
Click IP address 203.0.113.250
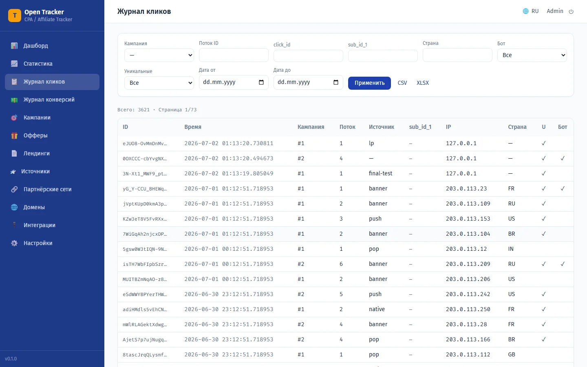pyautogui.click(x=468, y=310)
